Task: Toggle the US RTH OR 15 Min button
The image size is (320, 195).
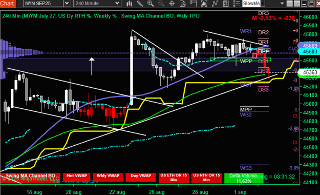Action: 206,178
